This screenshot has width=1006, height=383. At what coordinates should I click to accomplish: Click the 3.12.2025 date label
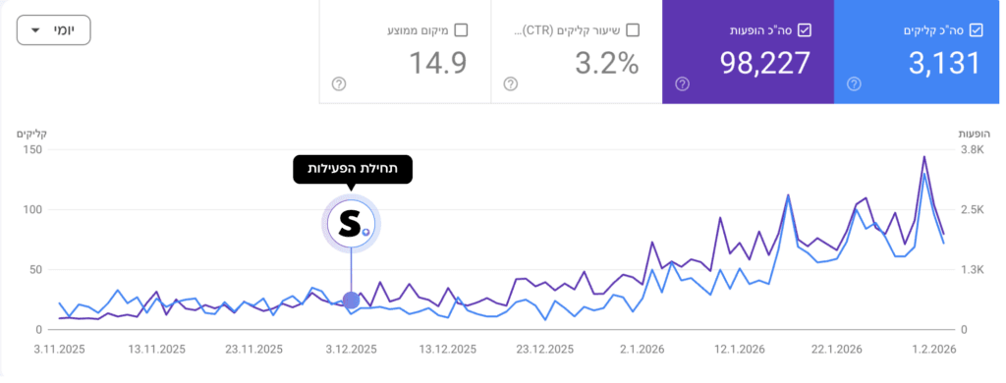[351, 350]
